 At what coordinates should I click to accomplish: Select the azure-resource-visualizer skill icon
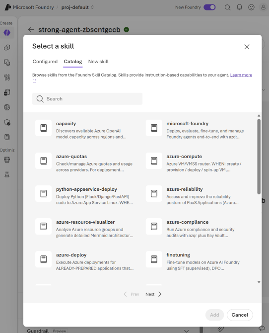coord(44,226)
